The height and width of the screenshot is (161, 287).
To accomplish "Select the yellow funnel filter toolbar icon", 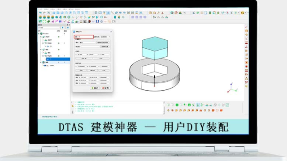I will (104, 13).
